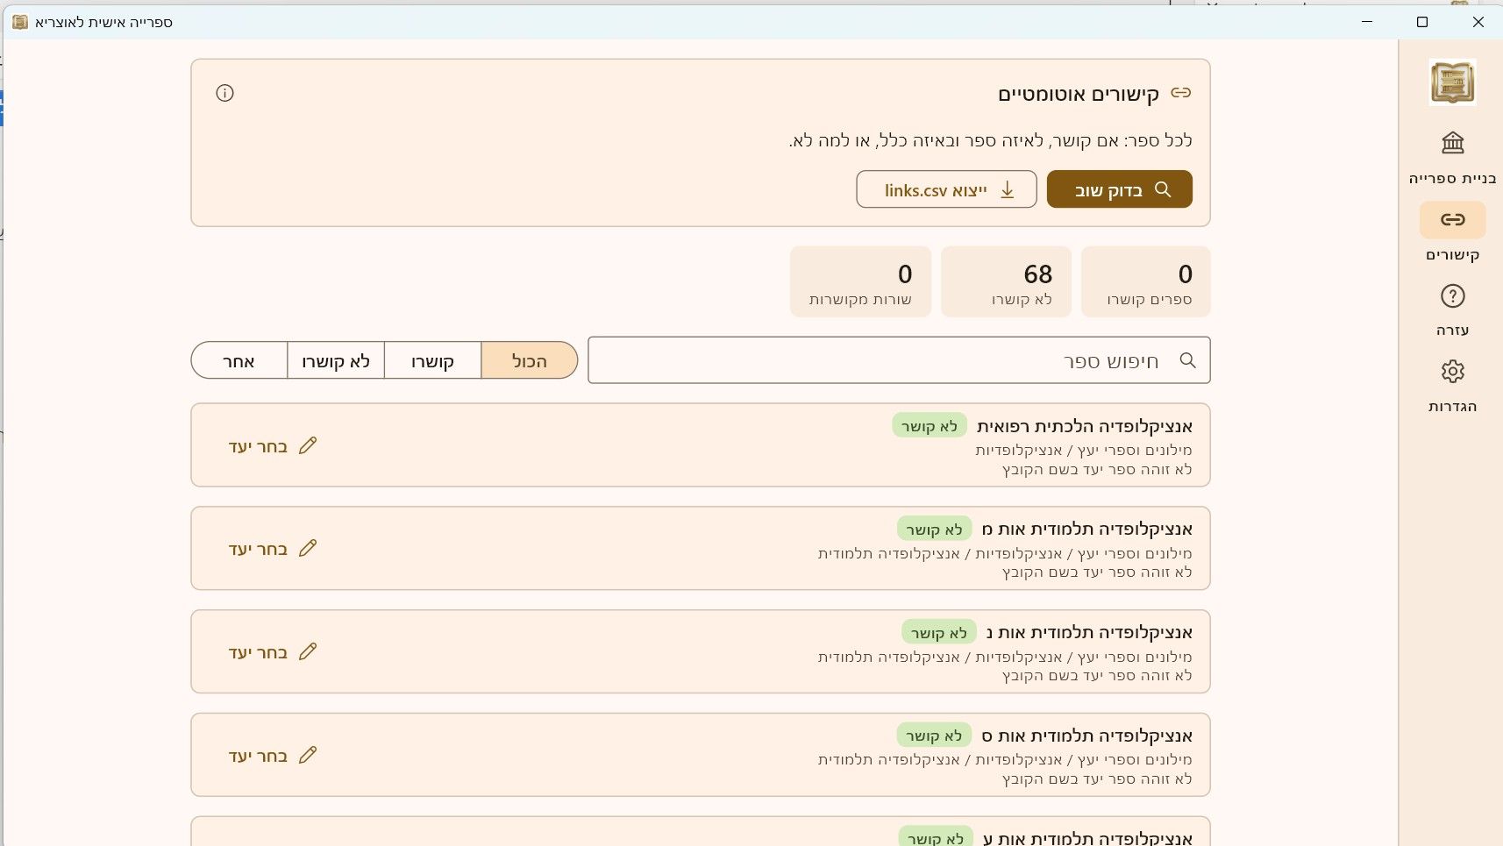Click the 68 לא קושרו stat card
Viewport: 1503px width, 846px height.
click(x=1006, y=281)
